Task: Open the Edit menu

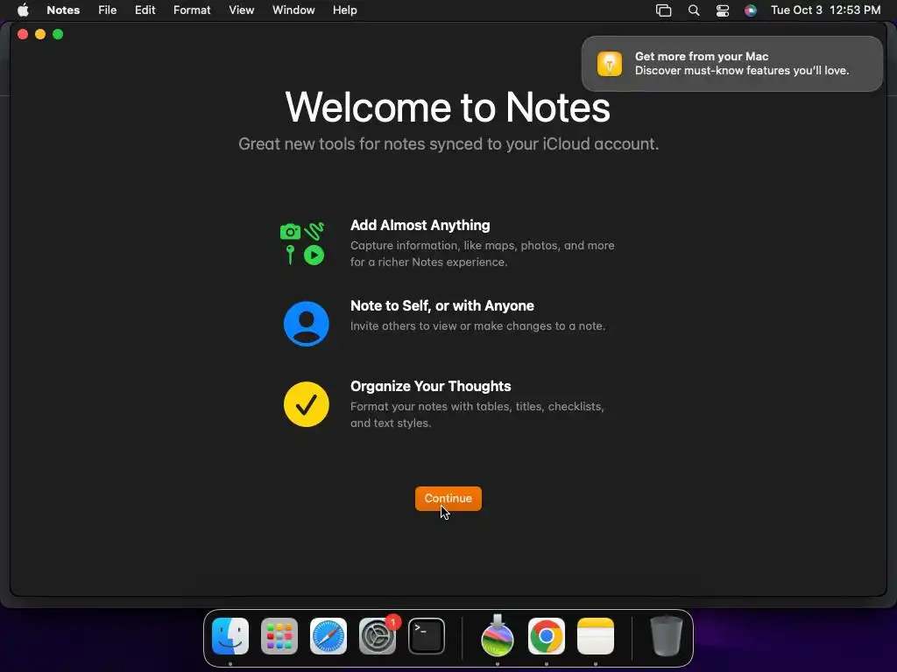Action: point(145,10)
